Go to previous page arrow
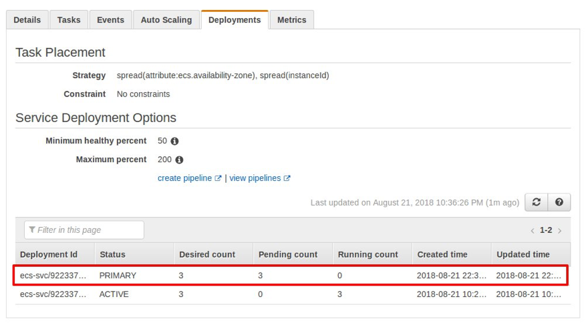This screenshot has width=586, height=325. (532, 230)
